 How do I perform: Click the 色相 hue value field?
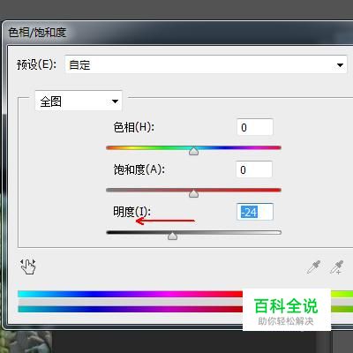[255, 127]
